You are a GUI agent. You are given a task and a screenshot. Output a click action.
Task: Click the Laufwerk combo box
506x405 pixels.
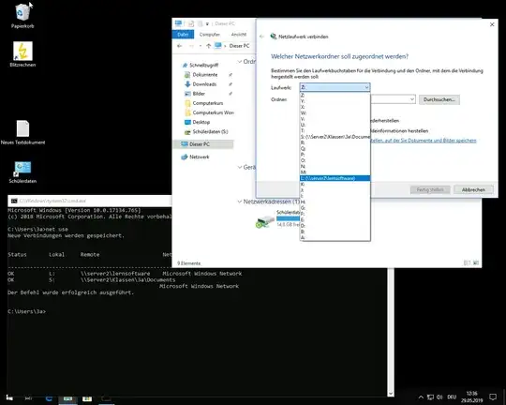(x=335, y=87)
